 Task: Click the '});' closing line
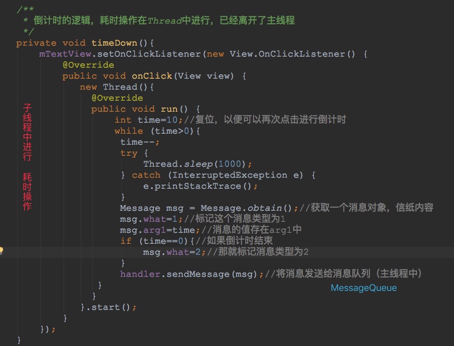click(48, 329)
